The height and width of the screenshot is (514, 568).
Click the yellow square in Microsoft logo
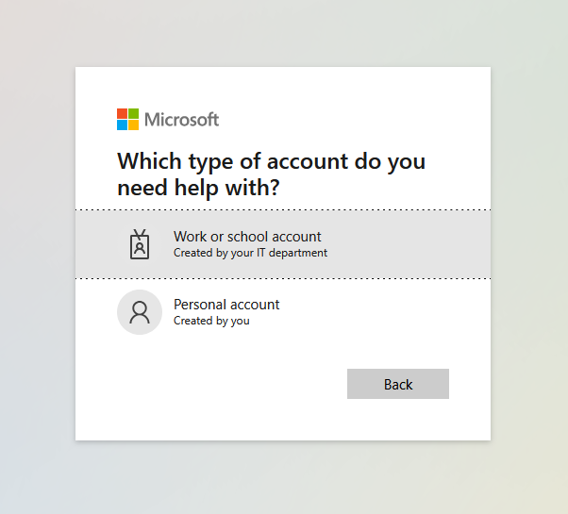point(133,124)
